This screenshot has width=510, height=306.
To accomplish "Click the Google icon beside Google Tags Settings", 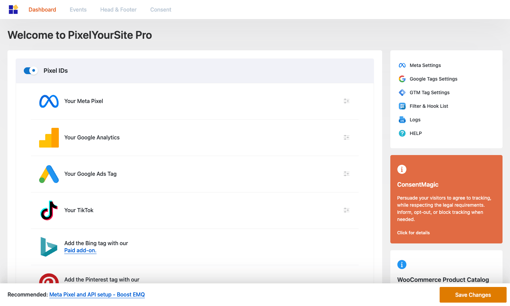I will (402, 79).
